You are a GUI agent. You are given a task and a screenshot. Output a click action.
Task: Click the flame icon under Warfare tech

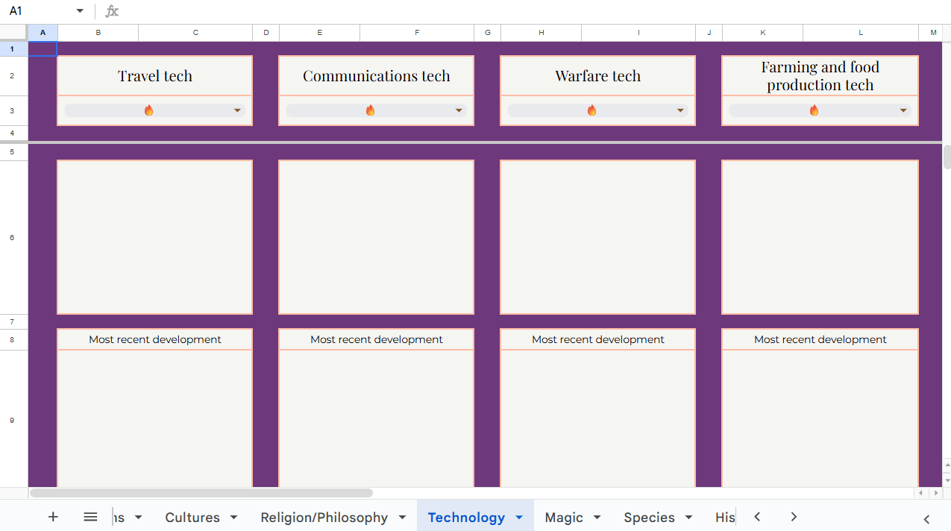click(x=592, y=109)
